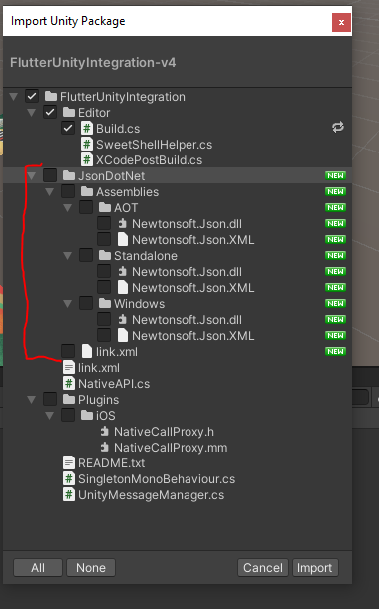The height and width of the screenshot is (609, 379).
Task: Click the Windows folder icon
Action: (104, 303)
